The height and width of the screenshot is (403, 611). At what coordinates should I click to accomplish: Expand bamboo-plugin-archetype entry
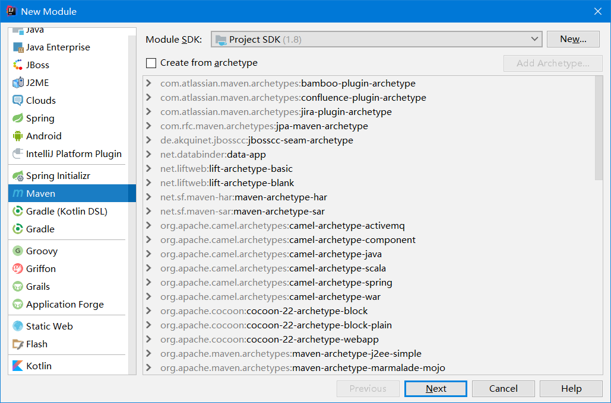(x=148, y=83)
